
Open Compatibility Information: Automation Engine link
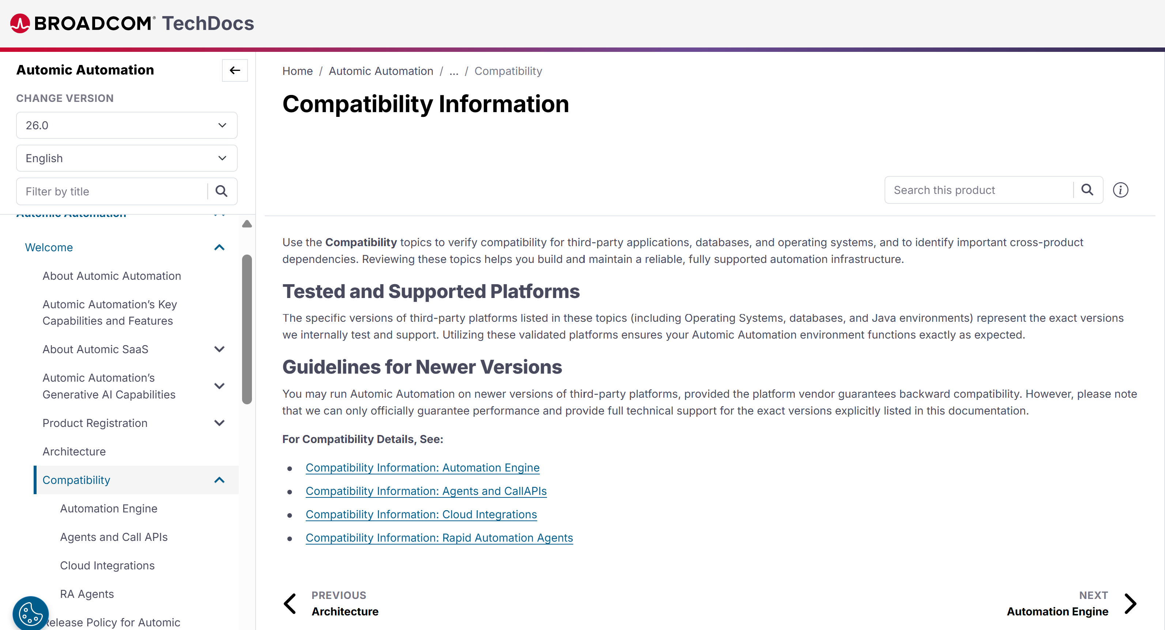click(422, 467)
